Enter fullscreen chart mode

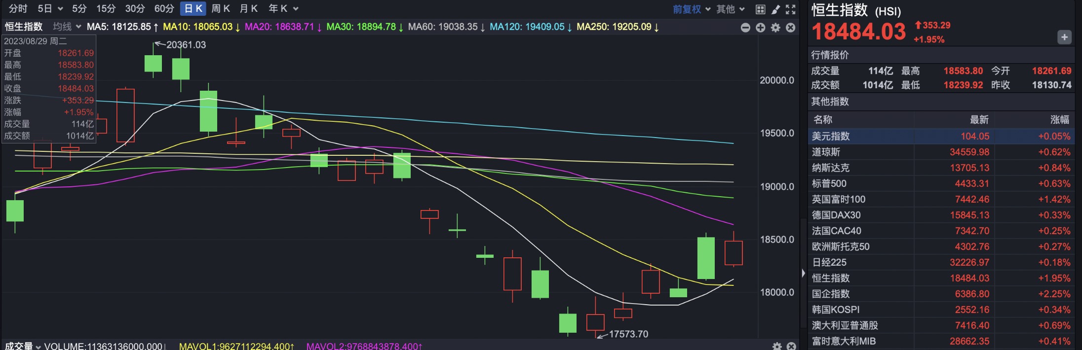click(x=791, y=9)
